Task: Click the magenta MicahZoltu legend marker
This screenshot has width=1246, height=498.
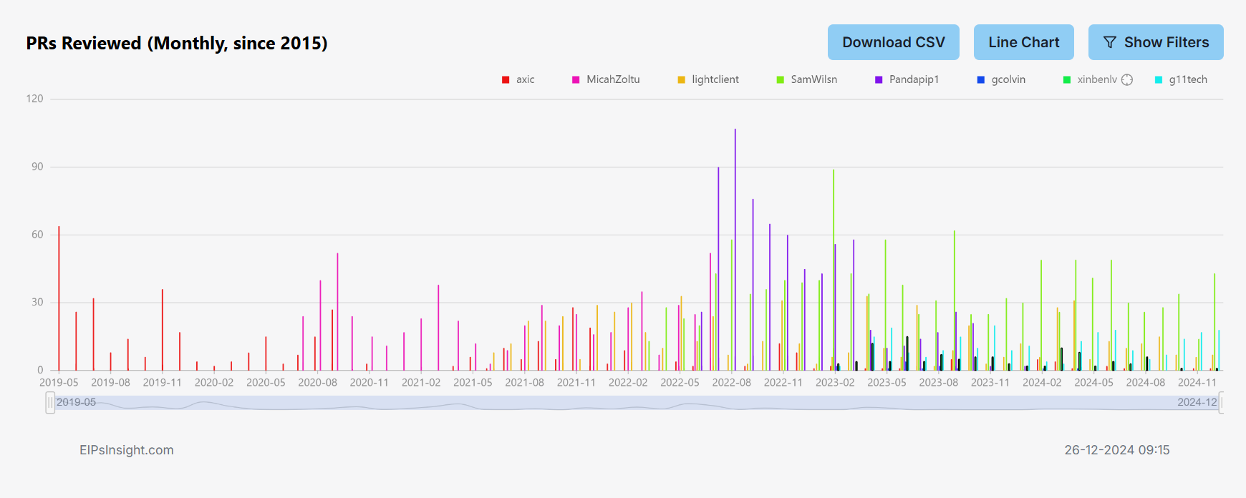Action: (576, 79)
